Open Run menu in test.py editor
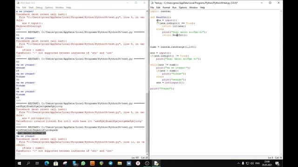The width and height of the screenshot is (298, 167). 175,7
